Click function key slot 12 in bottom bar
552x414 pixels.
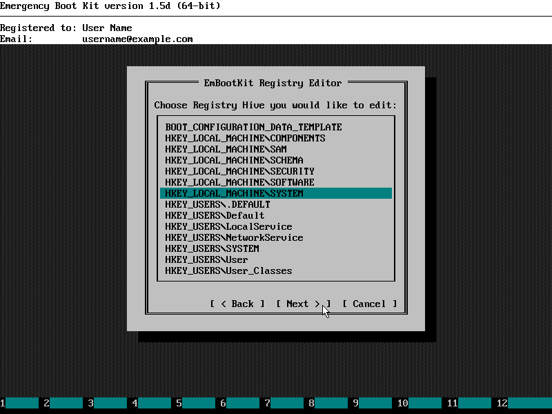pos(524,403)
